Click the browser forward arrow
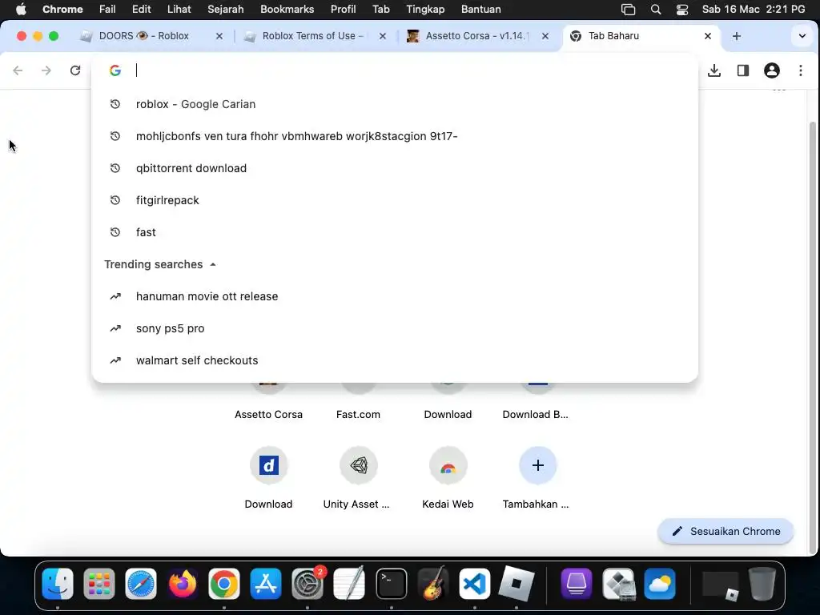Viewport: 820px width, 615px height. click(x=46, y=70)
